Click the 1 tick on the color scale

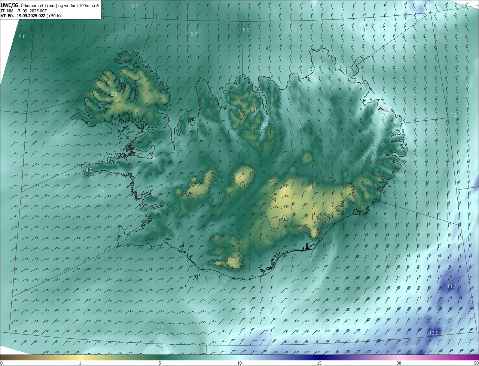[80, 363]
